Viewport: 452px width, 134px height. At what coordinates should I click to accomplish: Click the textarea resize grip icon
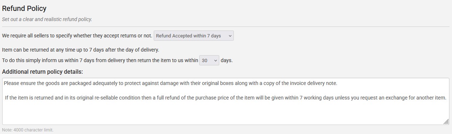pyautogui.click(x=446, y=122)
